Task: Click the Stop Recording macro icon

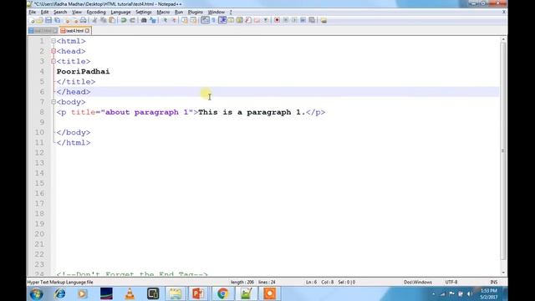Action: [x=286, y=20]
